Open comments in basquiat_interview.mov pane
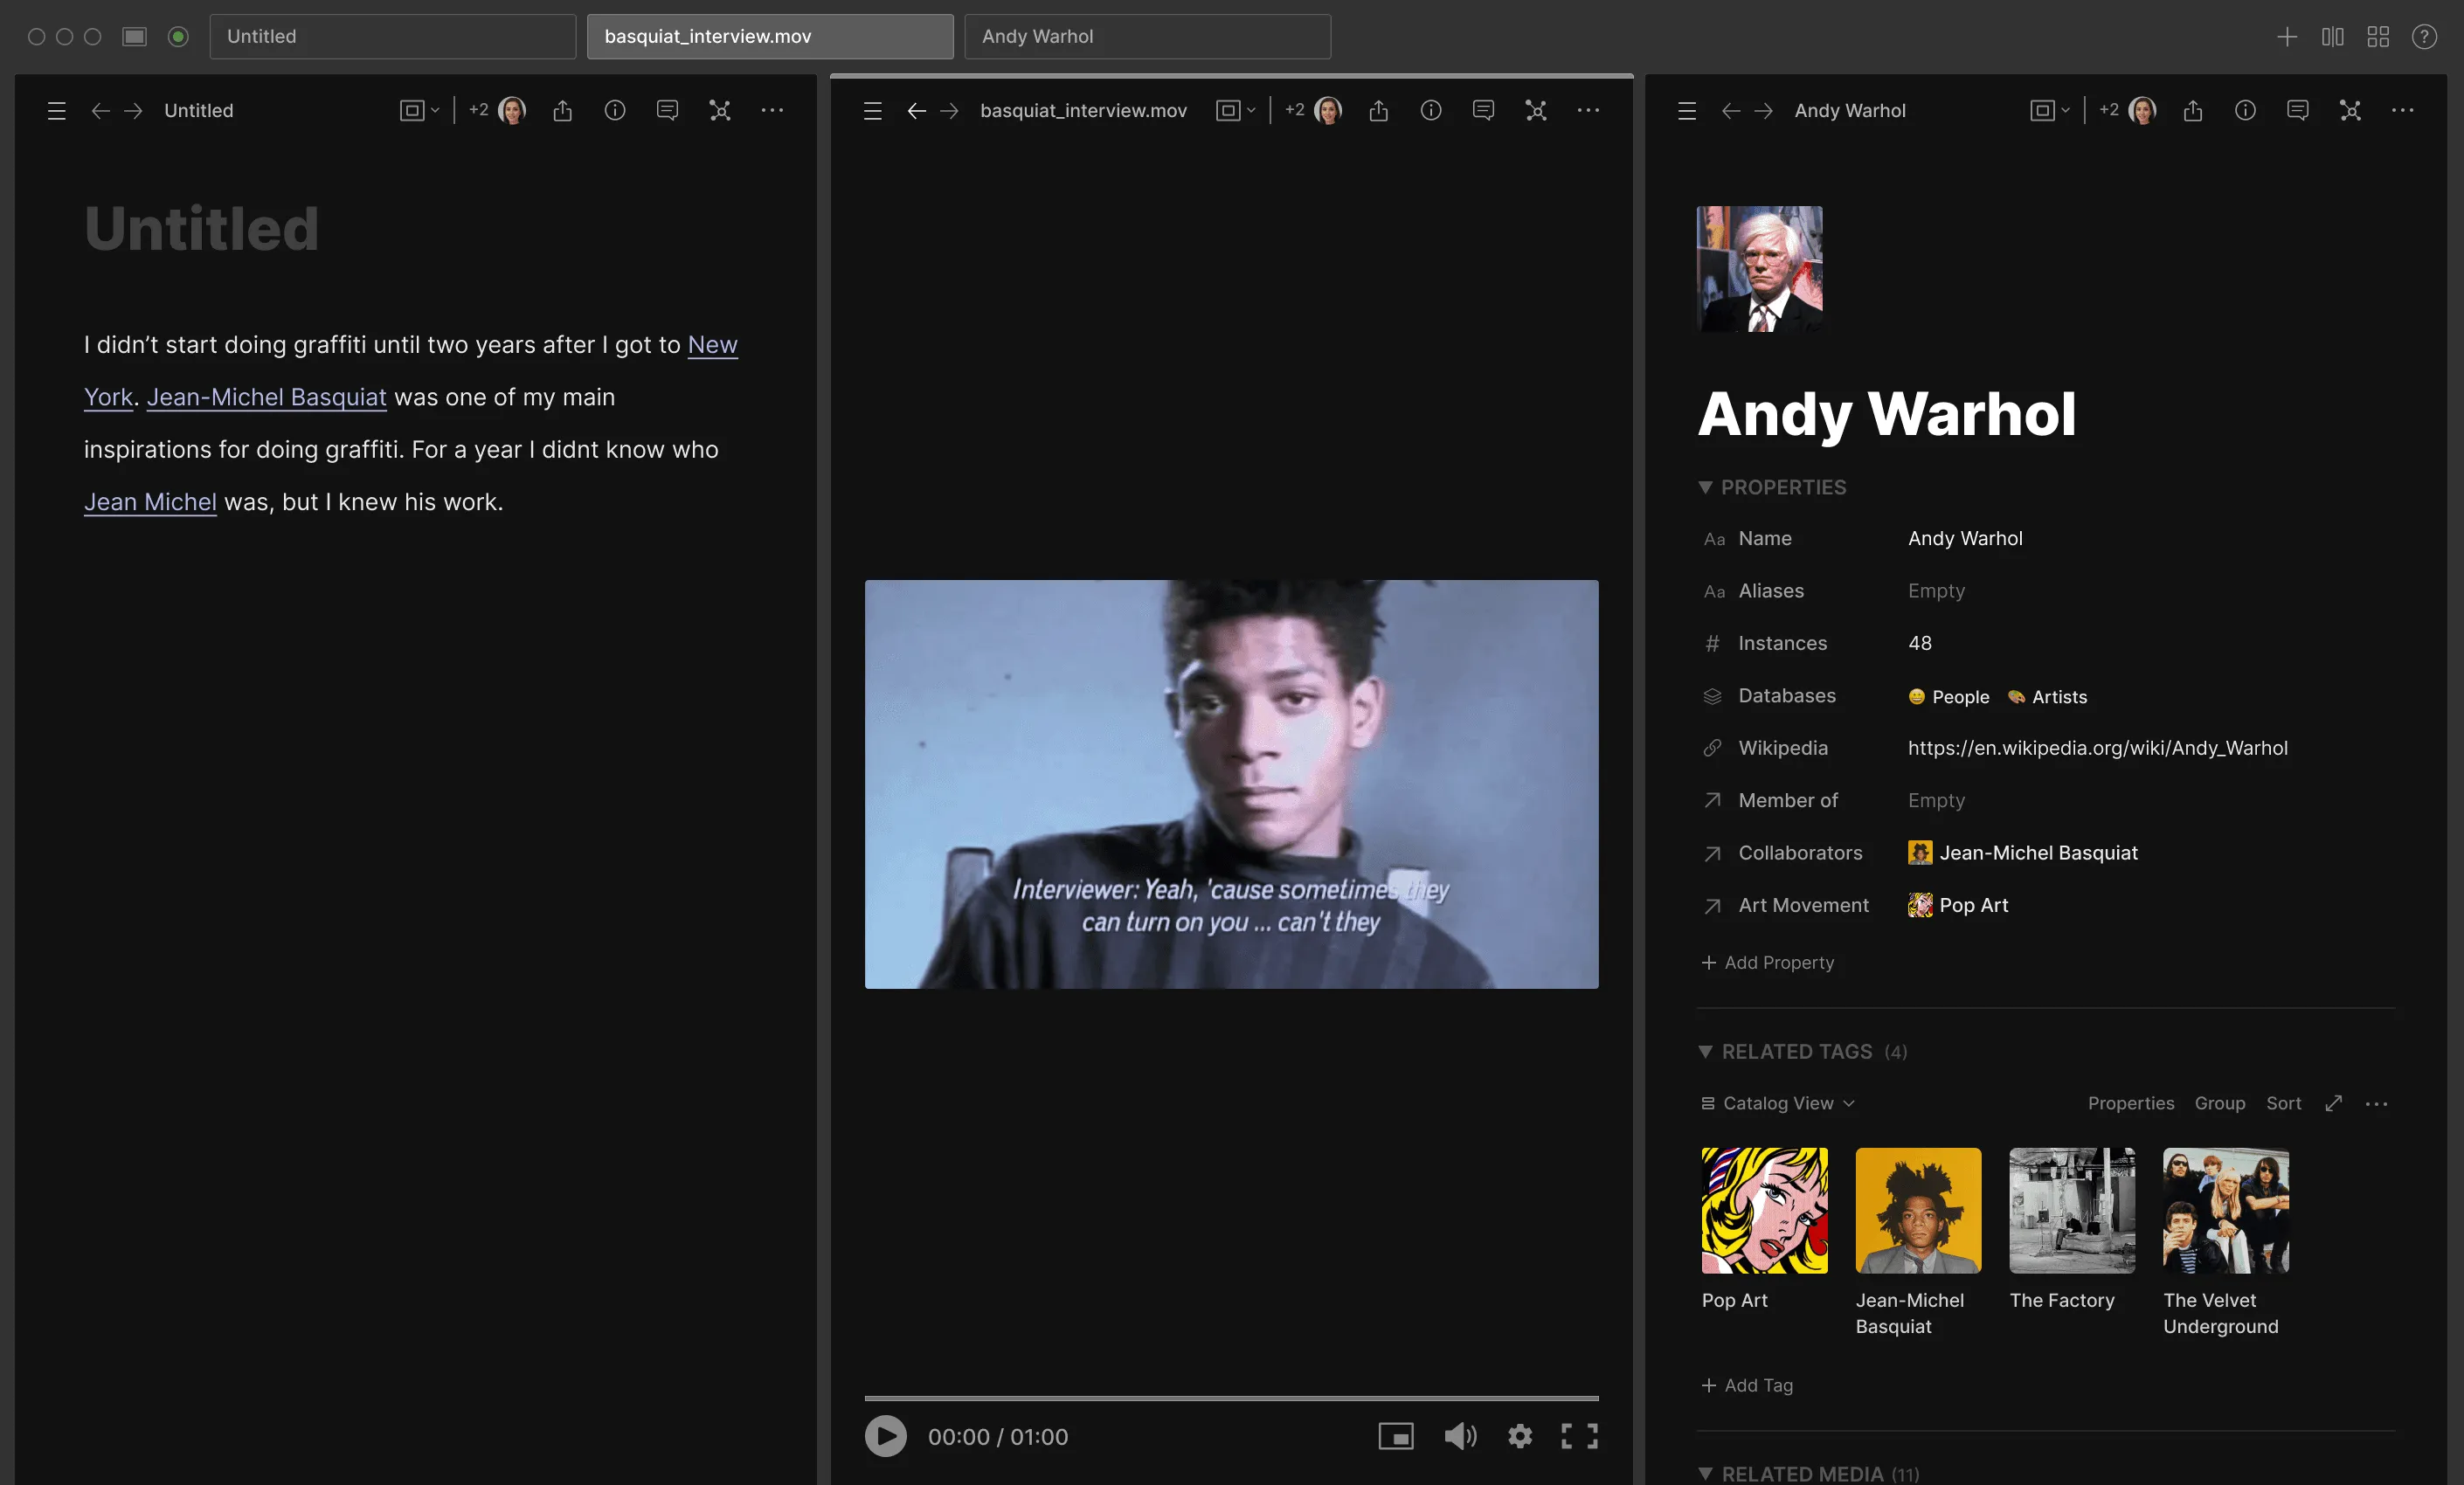This screenshot has width=2464, height=1485. pos(1484,111)
